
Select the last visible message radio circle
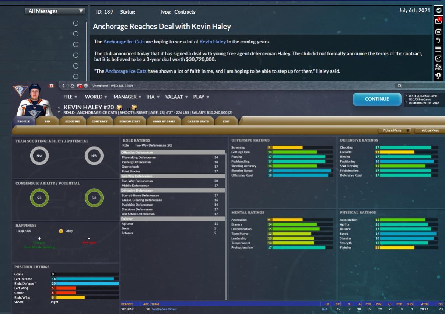76,76
